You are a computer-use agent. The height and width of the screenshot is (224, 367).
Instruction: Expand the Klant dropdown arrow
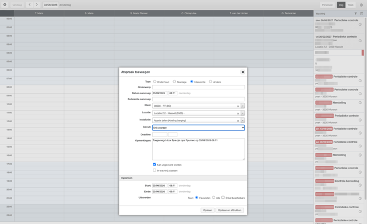coord(243,106)
